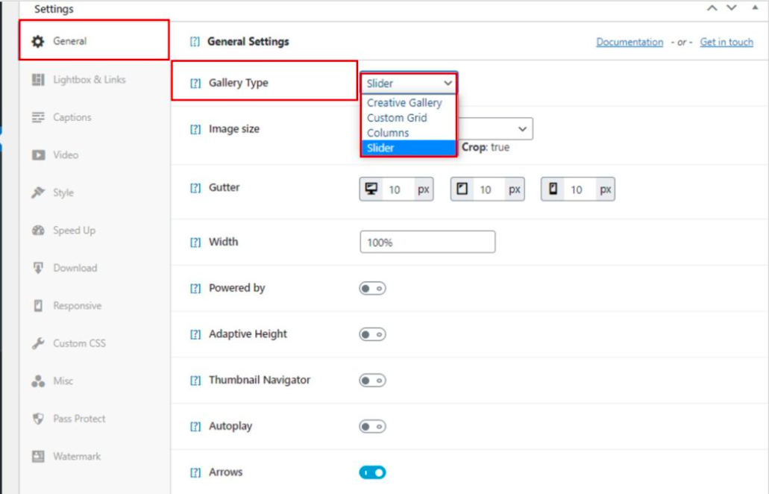Click the Pass Protect shield icon
This screenshot has height=494, width=769.
pyautogui.click(x=38, y=419)
